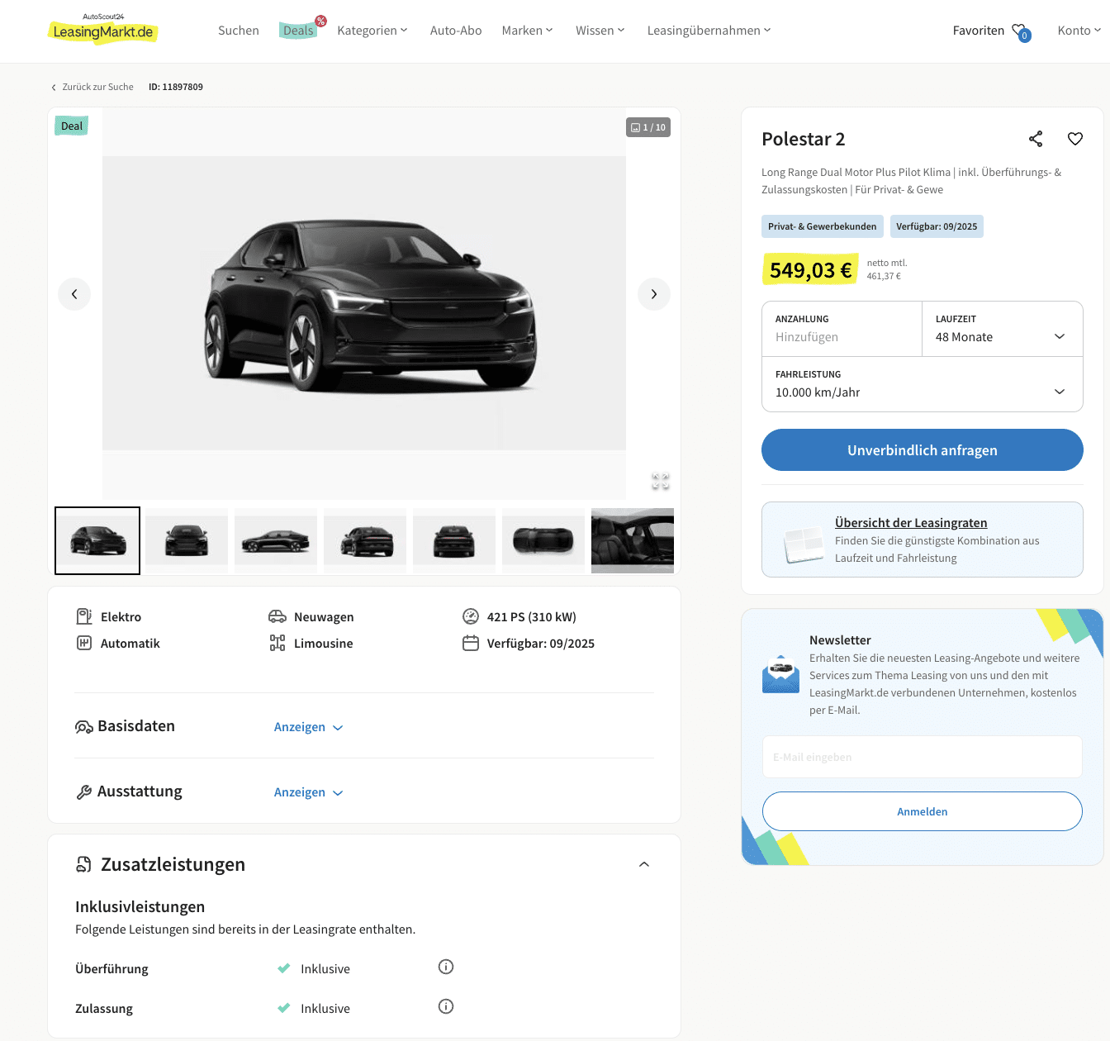The image size is (1110, 1041).
Task: Click the Automatik transmission icon
Action: [x=84, y=643]
